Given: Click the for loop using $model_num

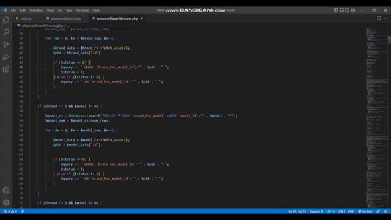Looking at the screenshot, I should [81, 130].
